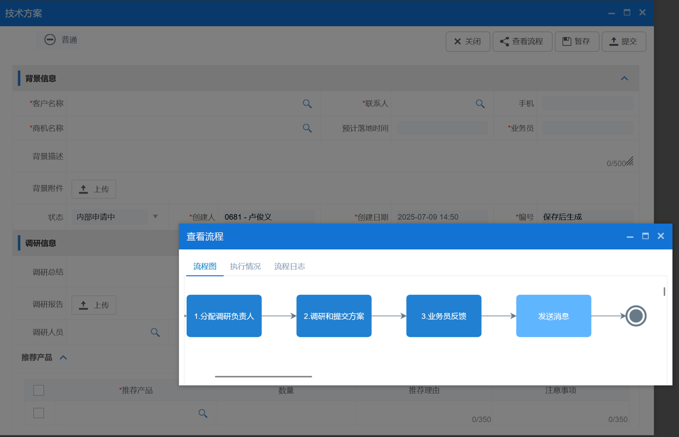This screenshot has width=679, height=437.
Task: Open the 联系人 search magnifier icon
Action: tap(480, 103)
